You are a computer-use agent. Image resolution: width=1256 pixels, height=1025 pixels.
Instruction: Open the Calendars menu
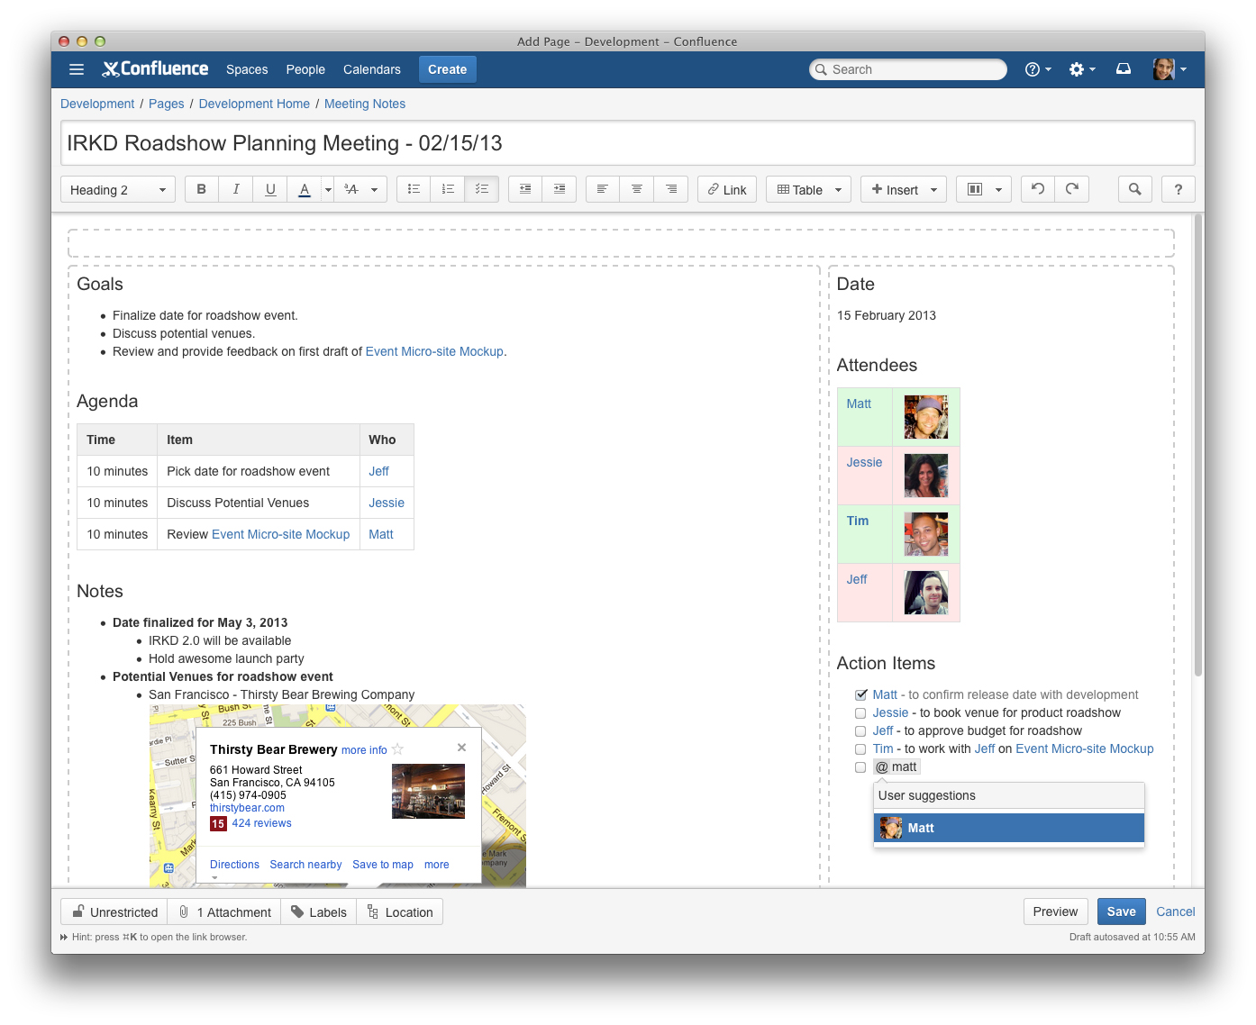[x=372, y=69]
